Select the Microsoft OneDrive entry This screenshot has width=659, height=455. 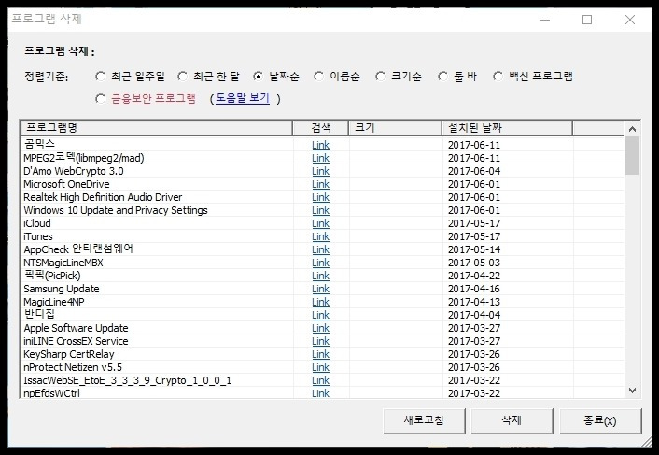click(x=66, y=184)
